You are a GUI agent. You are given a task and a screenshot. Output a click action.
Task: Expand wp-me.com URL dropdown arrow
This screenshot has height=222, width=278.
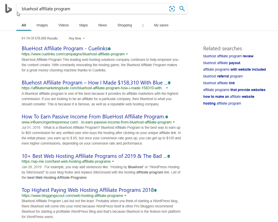pos(113,162)
